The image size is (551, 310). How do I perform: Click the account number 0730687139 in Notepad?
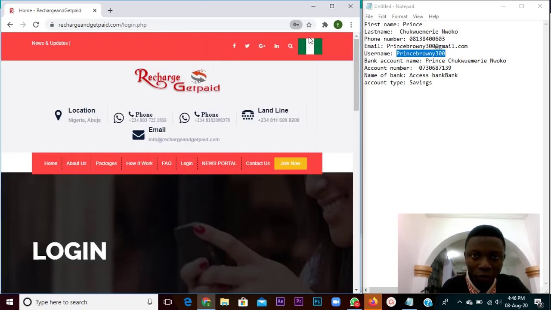tap(435, 68)
